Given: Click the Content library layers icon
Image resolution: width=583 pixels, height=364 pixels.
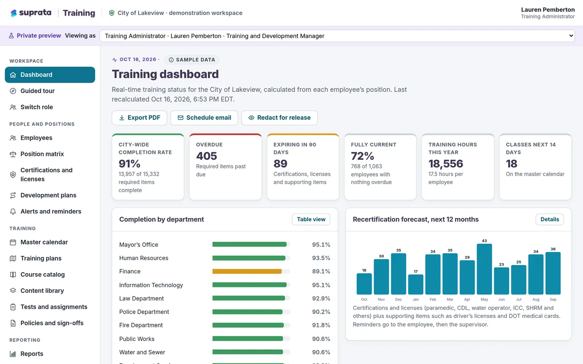Looking at the screenshot, I should pyautogui.click(x=13, y=291).
